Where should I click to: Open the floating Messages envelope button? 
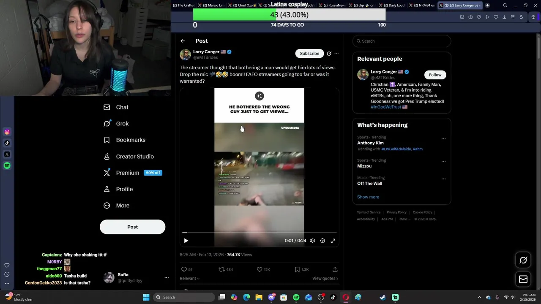pos(523,279)
